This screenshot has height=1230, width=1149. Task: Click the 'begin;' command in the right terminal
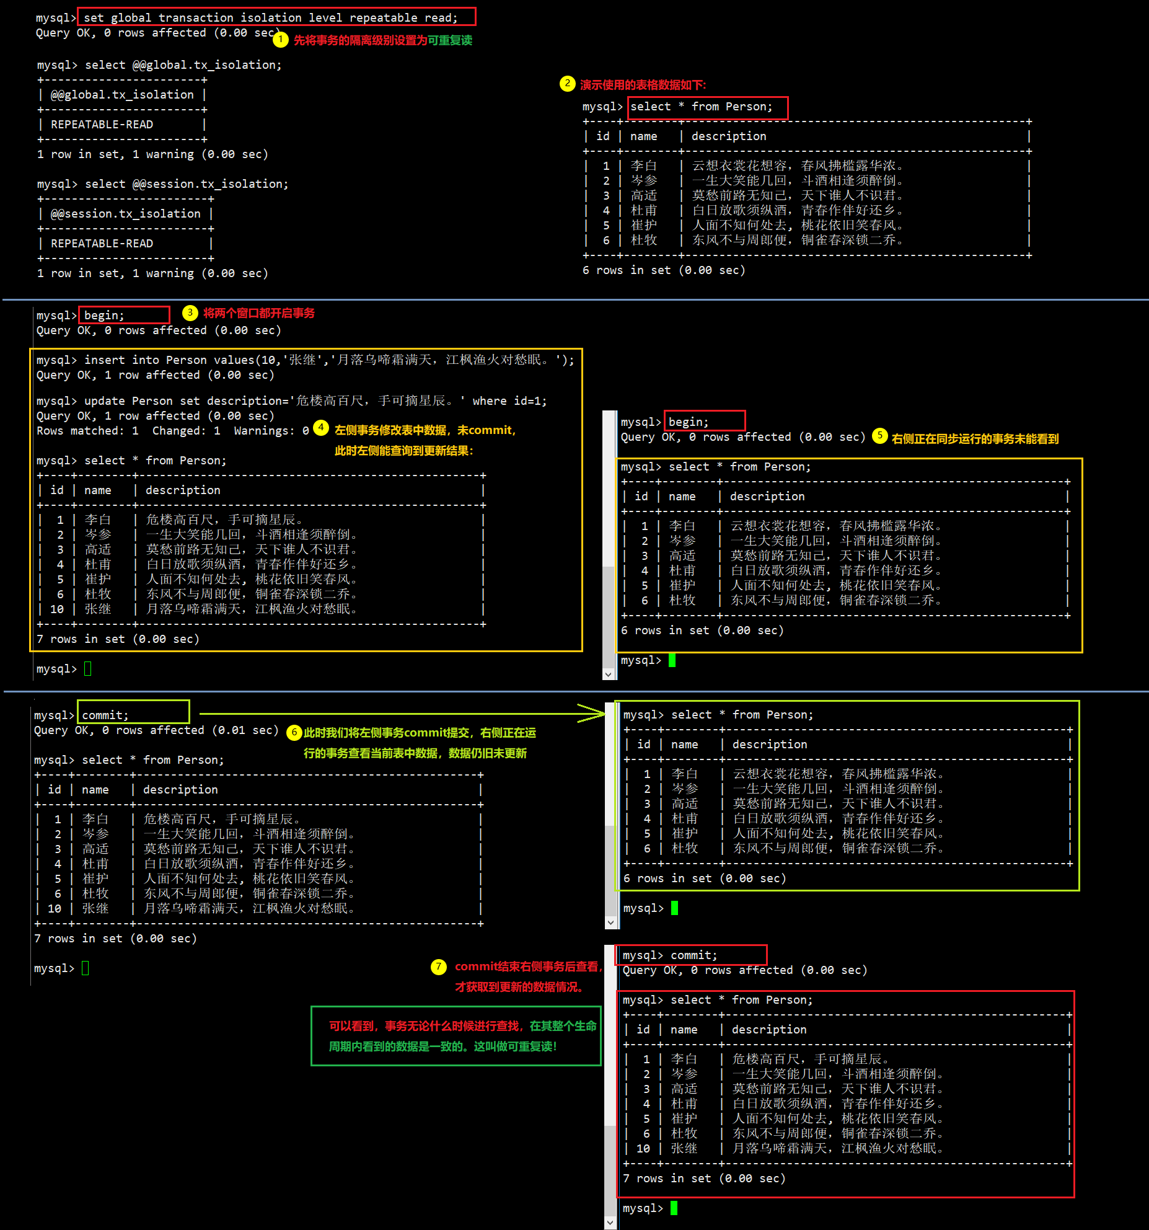coord(689,422)
